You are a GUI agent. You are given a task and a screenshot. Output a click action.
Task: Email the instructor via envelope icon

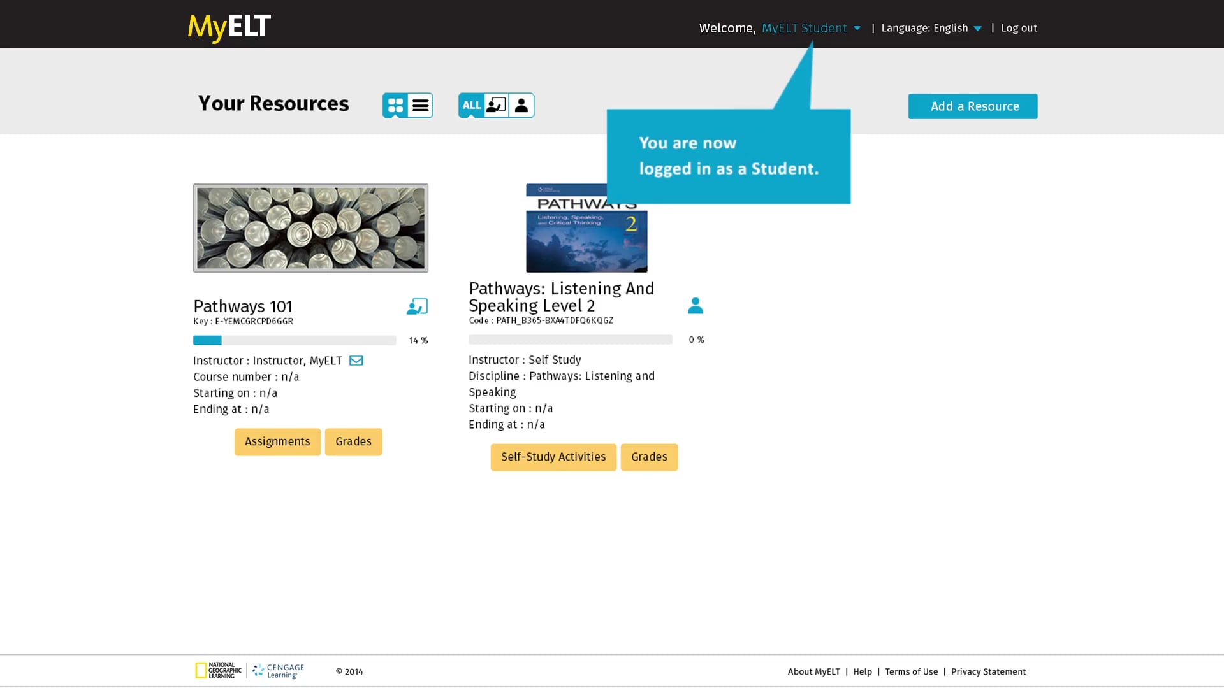pos(356,361)
